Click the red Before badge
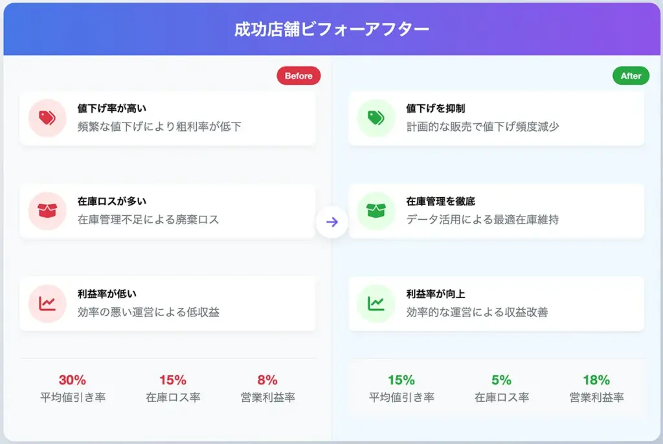The height and width of the screenshot is (444, 663). [298, 76]
